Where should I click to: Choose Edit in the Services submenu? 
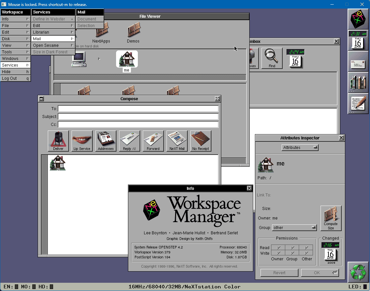tap(53, 25)
